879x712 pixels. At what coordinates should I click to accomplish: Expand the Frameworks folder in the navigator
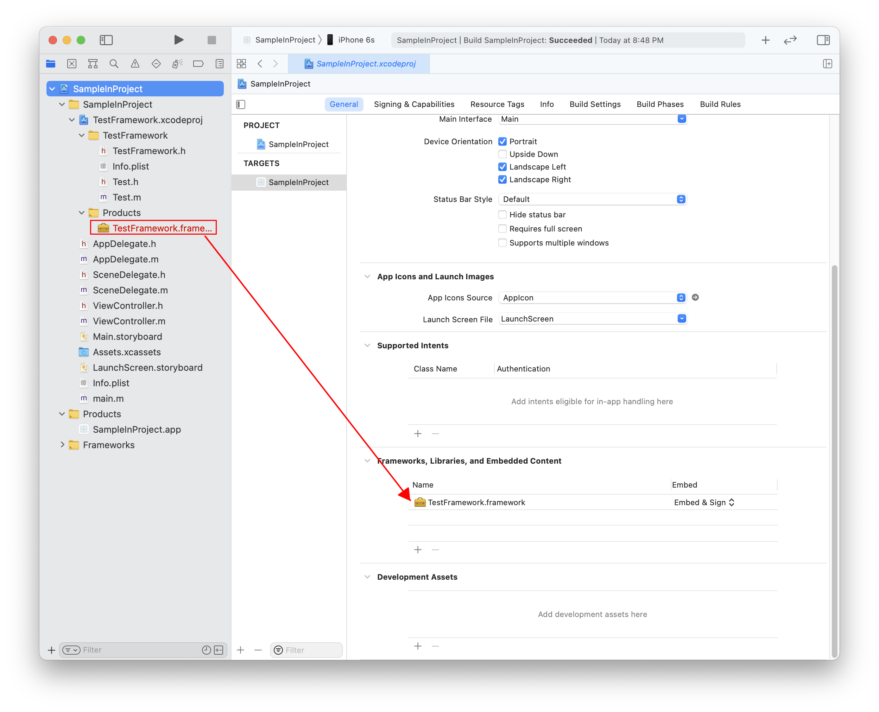[x=62, y=445]
